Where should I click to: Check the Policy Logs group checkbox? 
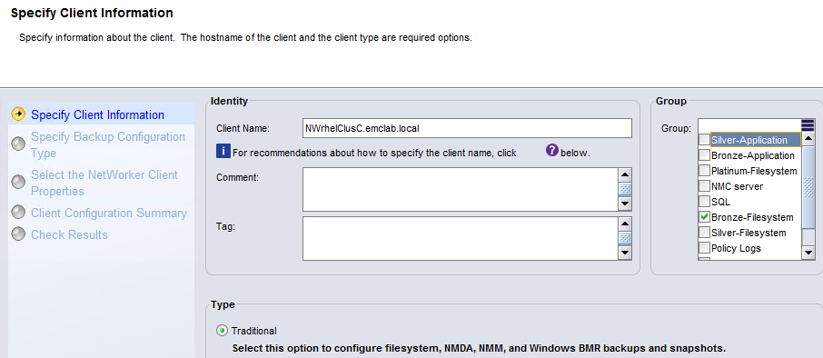coord(704,248)
